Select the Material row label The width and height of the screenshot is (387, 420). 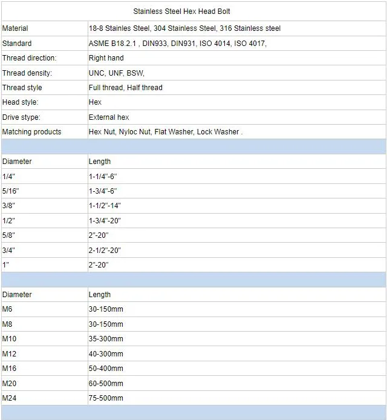coord(16,28)
